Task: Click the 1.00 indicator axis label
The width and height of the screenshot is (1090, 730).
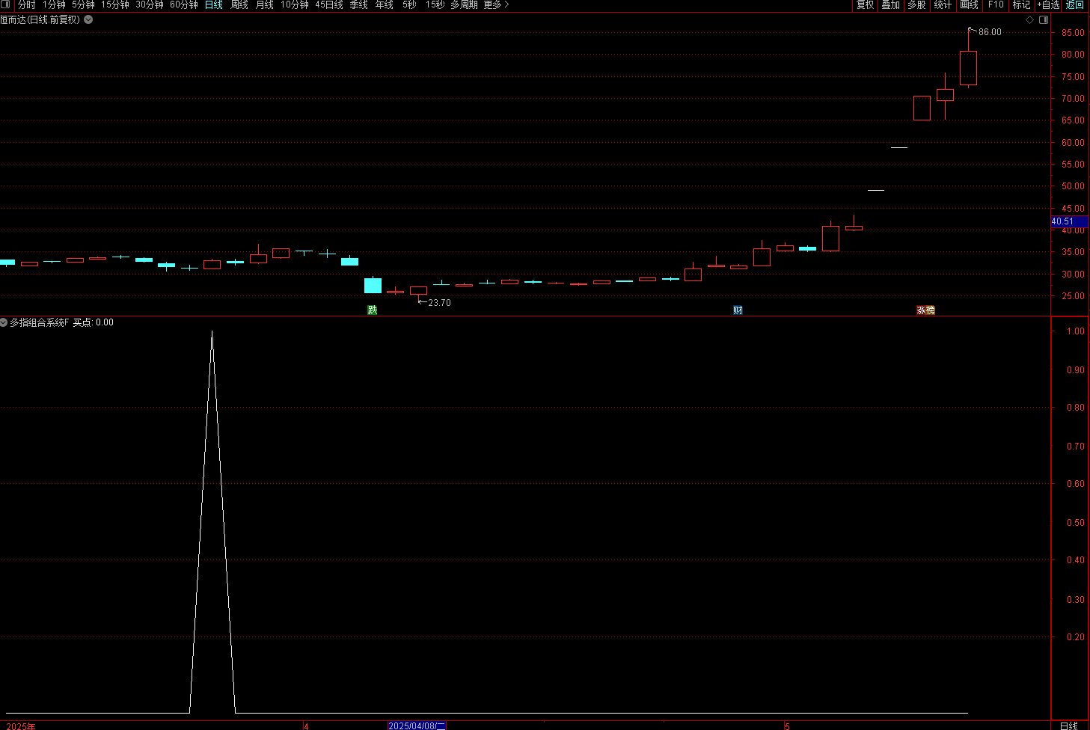Action: click(x=1076, y=331)
